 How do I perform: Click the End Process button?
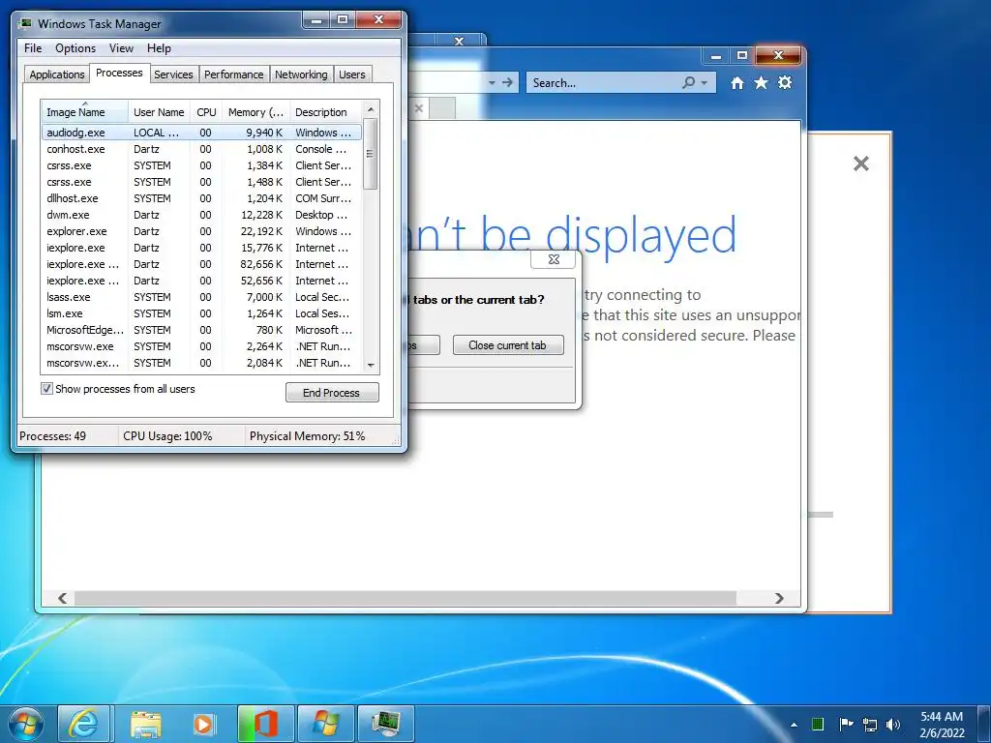click(x=332, y=393)
